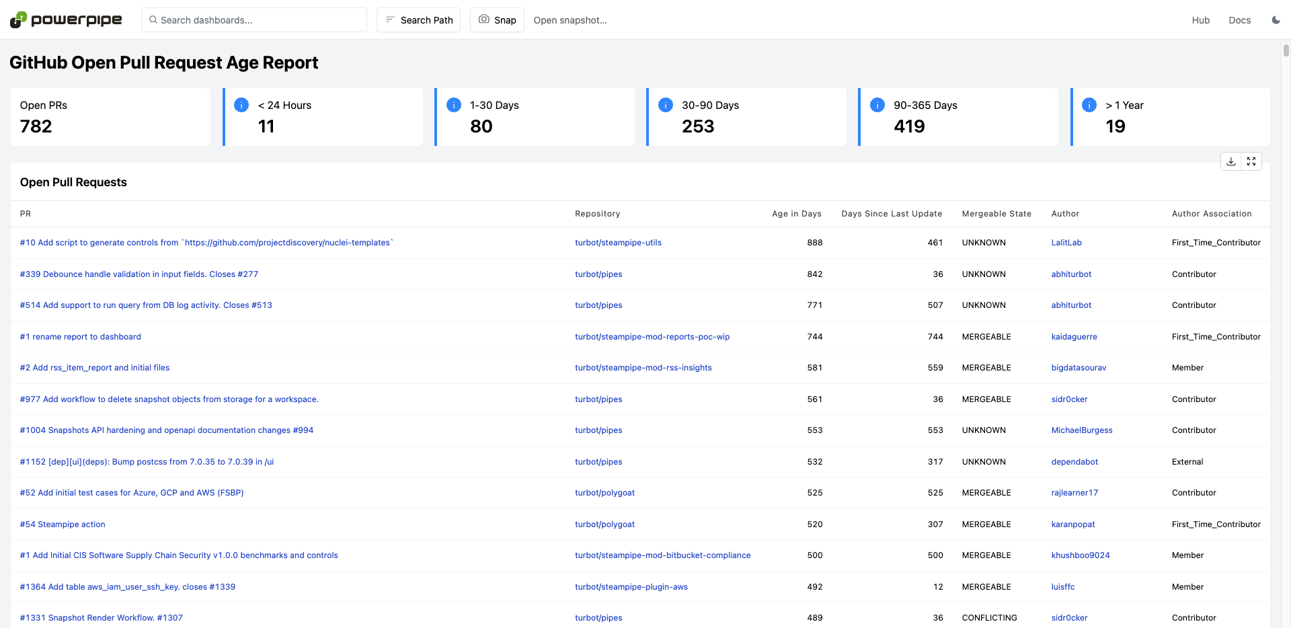Click info icon on 30-90 Days card
This screenshot has width=1291, height=628.
[666, 105]
